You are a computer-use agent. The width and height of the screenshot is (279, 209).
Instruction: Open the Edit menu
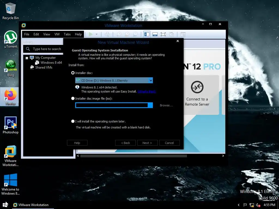click(36, 34)
